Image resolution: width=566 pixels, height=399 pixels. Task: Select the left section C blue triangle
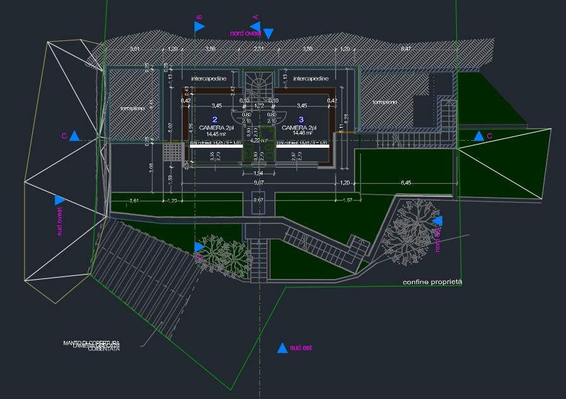pyautogui.click(x=74, y=136)
